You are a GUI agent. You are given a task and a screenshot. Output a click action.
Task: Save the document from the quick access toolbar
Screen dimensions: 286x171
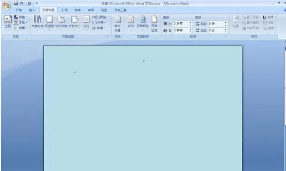click(x=16, y=3)
